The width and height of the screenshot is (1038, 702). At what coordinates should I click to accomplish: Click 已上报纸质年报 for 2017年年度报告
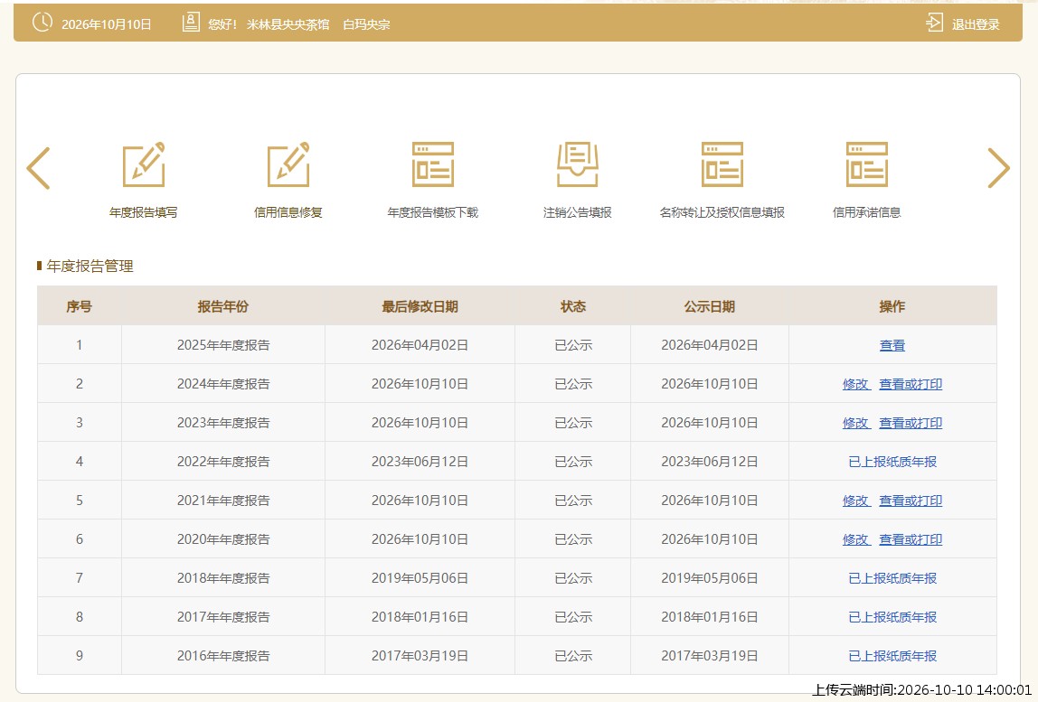(x=892, y=617)
